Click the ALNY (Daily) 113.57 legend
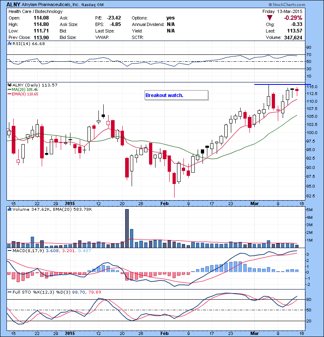Image resolution: width=324 pixels, height=337 pixels. click(35, 85)
